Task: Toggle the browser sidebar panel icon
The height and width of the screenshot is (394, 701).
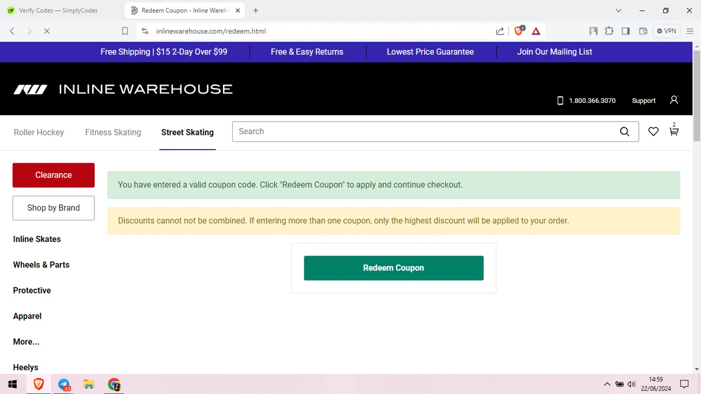Action: click(x=626, y=31)
